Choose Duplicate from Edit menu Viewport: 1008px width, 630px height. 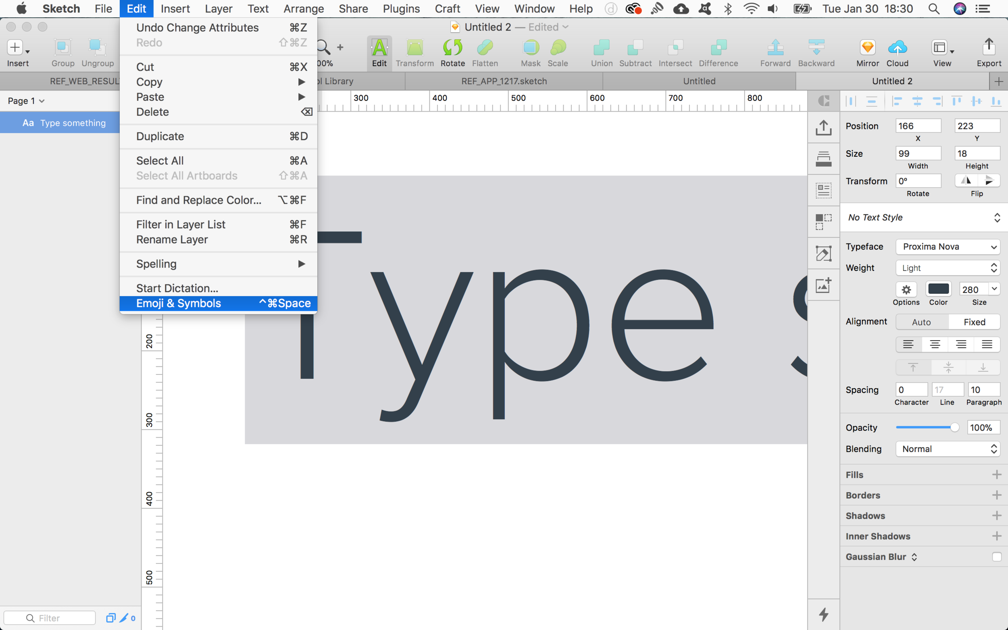(x=219, y=136)
